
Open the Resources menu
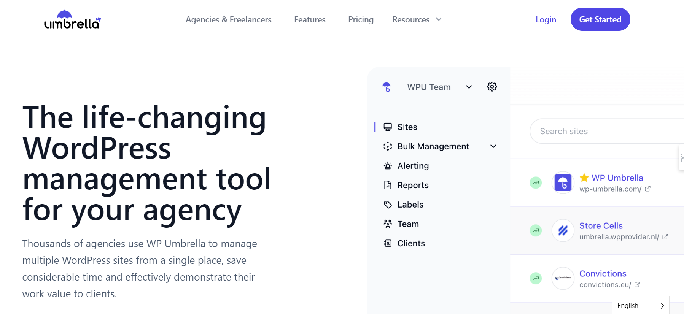tap(411, 19)
